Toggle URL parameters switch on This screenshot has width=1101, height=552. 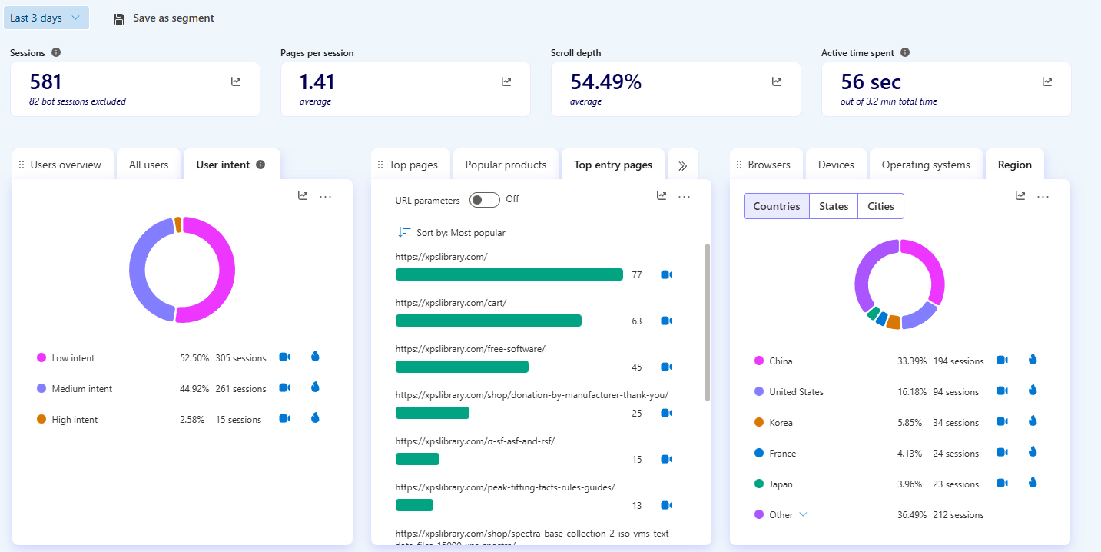pyautogui.click(x=485, y=200)
